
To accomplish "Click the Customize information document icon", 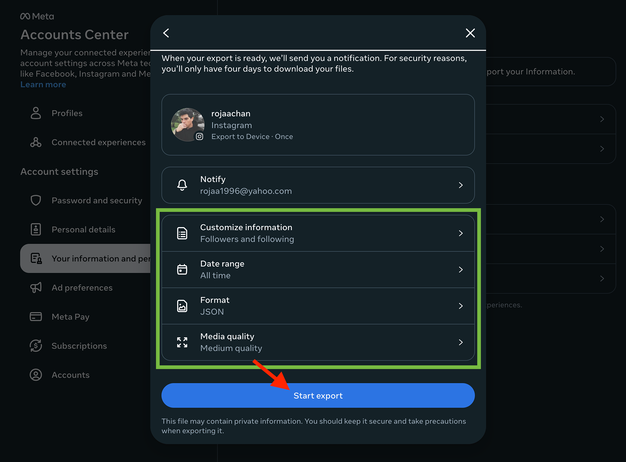I will pyautogui.click(x=182, y=233).
